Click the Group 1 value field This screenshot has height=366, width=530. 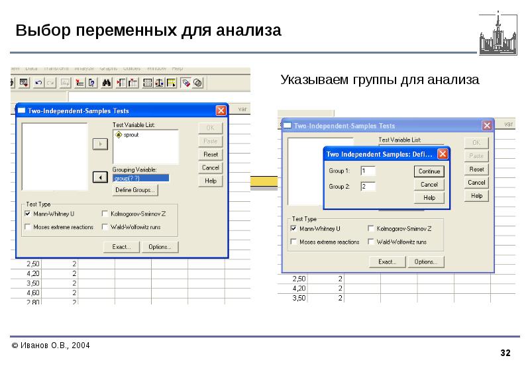(368, 171)
